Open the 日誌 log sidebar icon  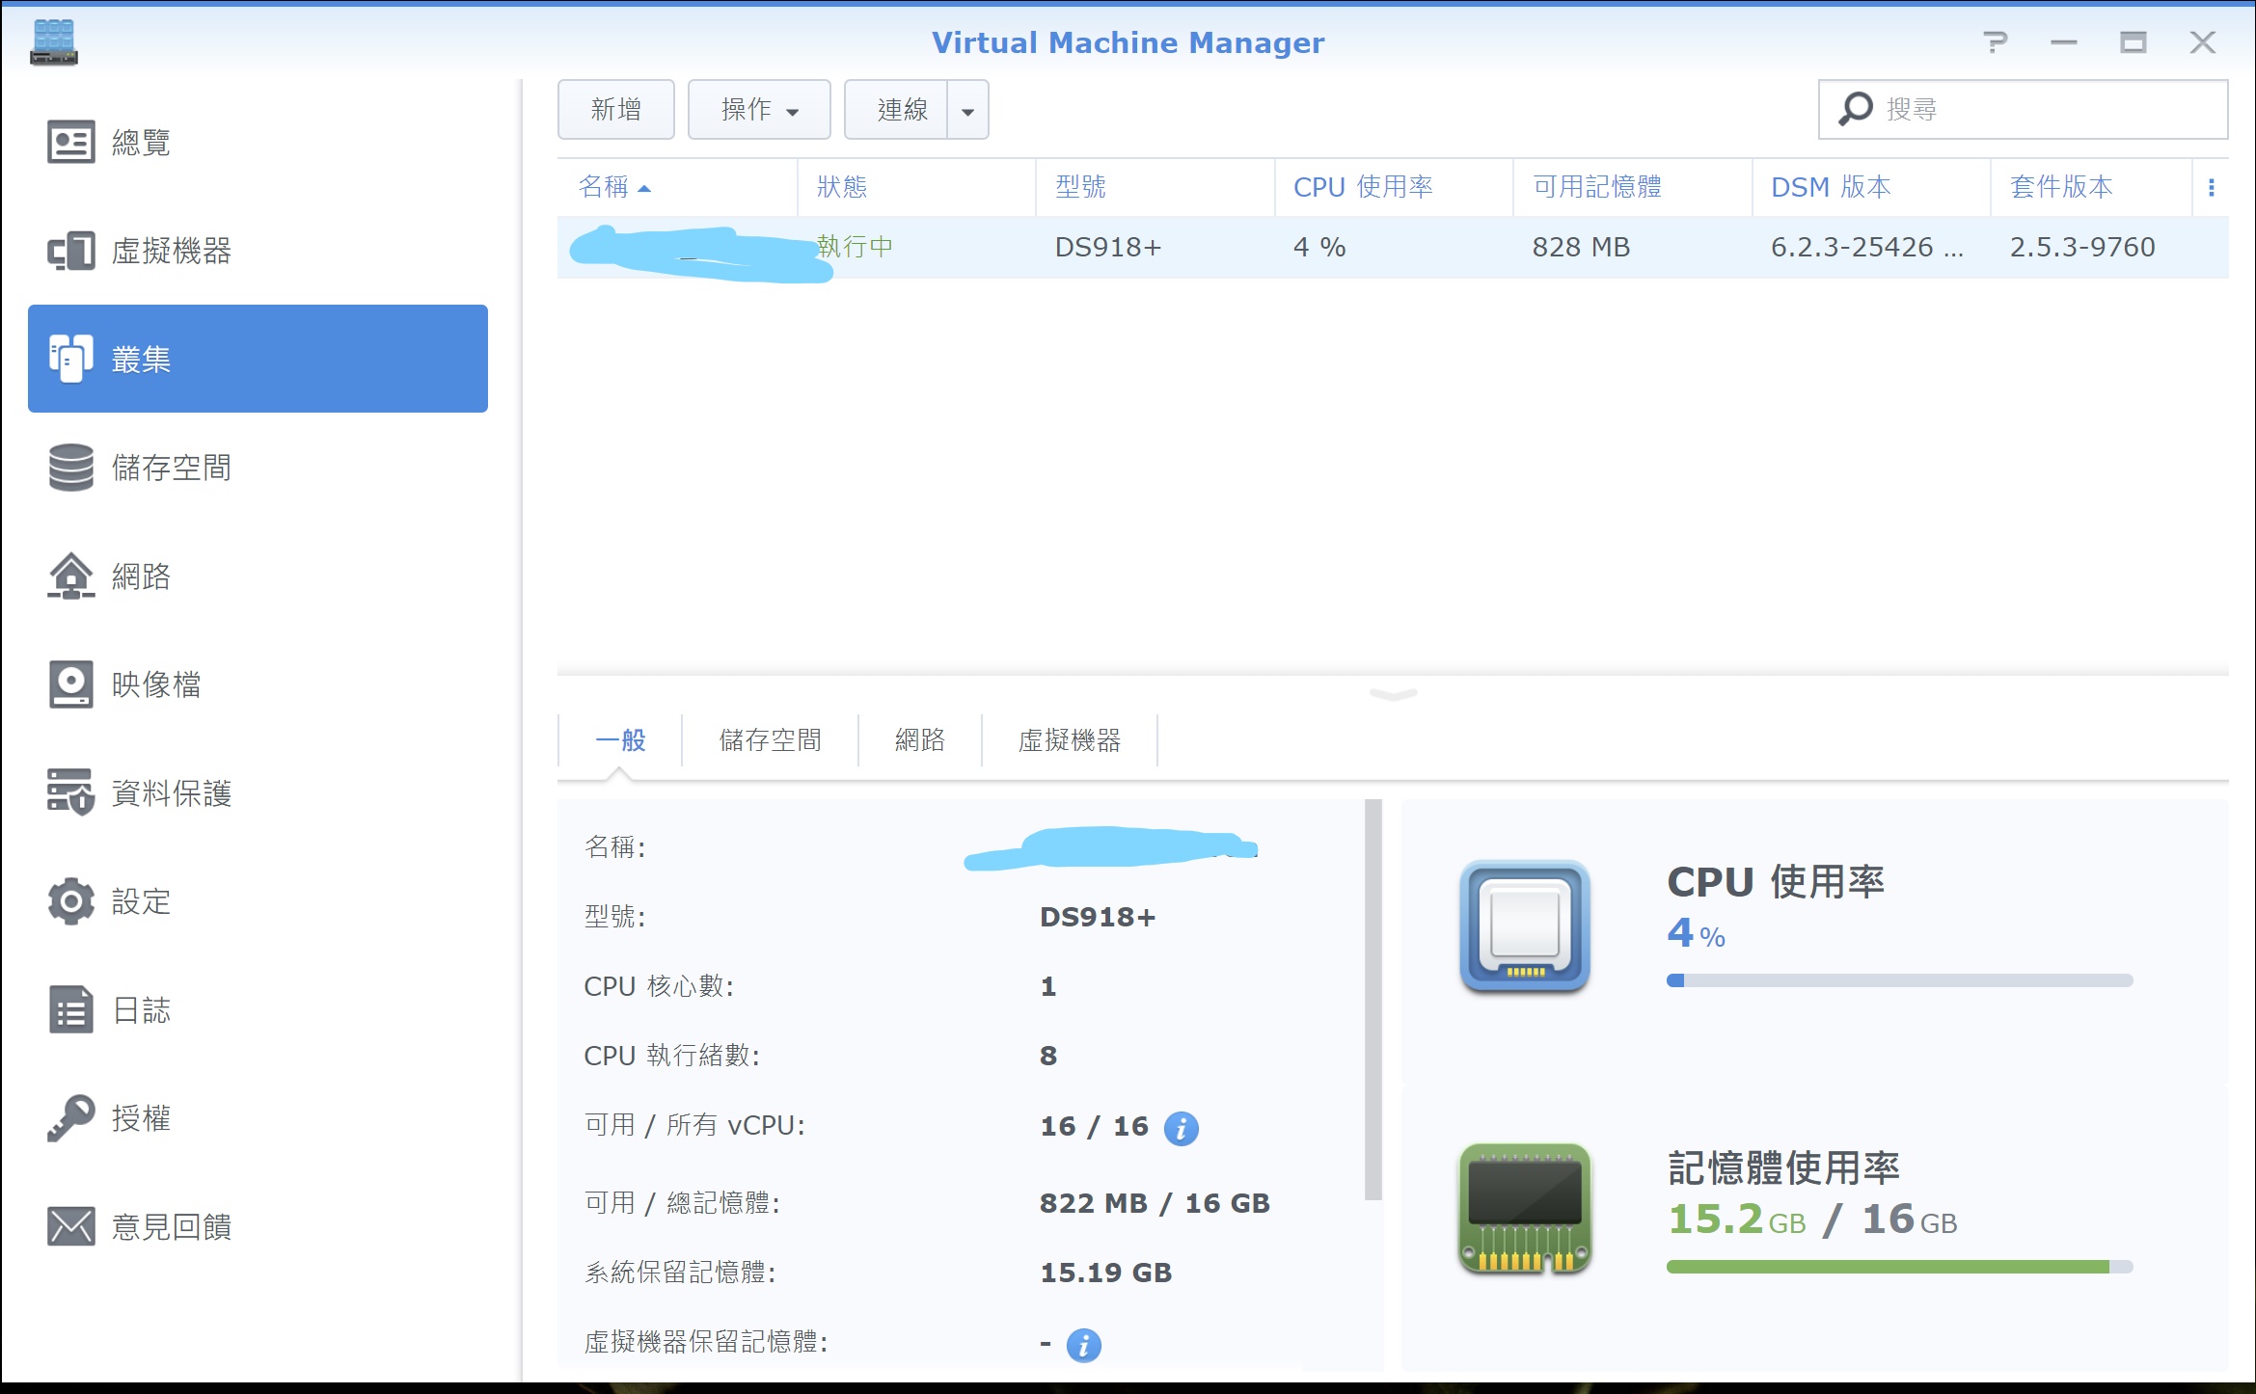[70, 1009]
